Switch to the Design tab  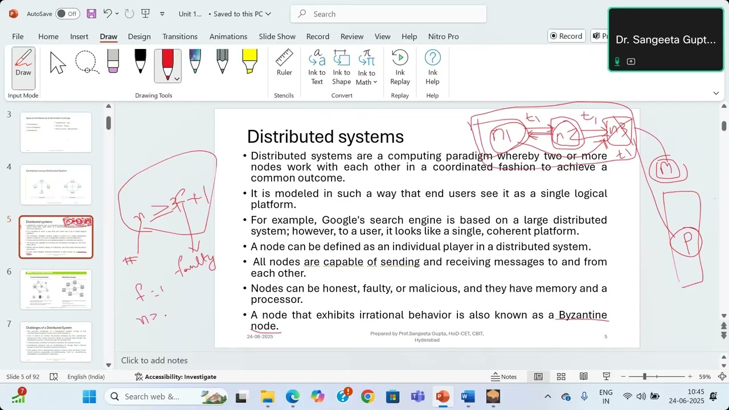point(139,36)
